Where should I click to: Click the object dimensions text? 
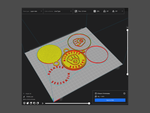[x=29, y=99]
